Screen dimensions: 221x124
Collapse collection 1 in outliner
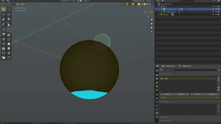(159, 7)
